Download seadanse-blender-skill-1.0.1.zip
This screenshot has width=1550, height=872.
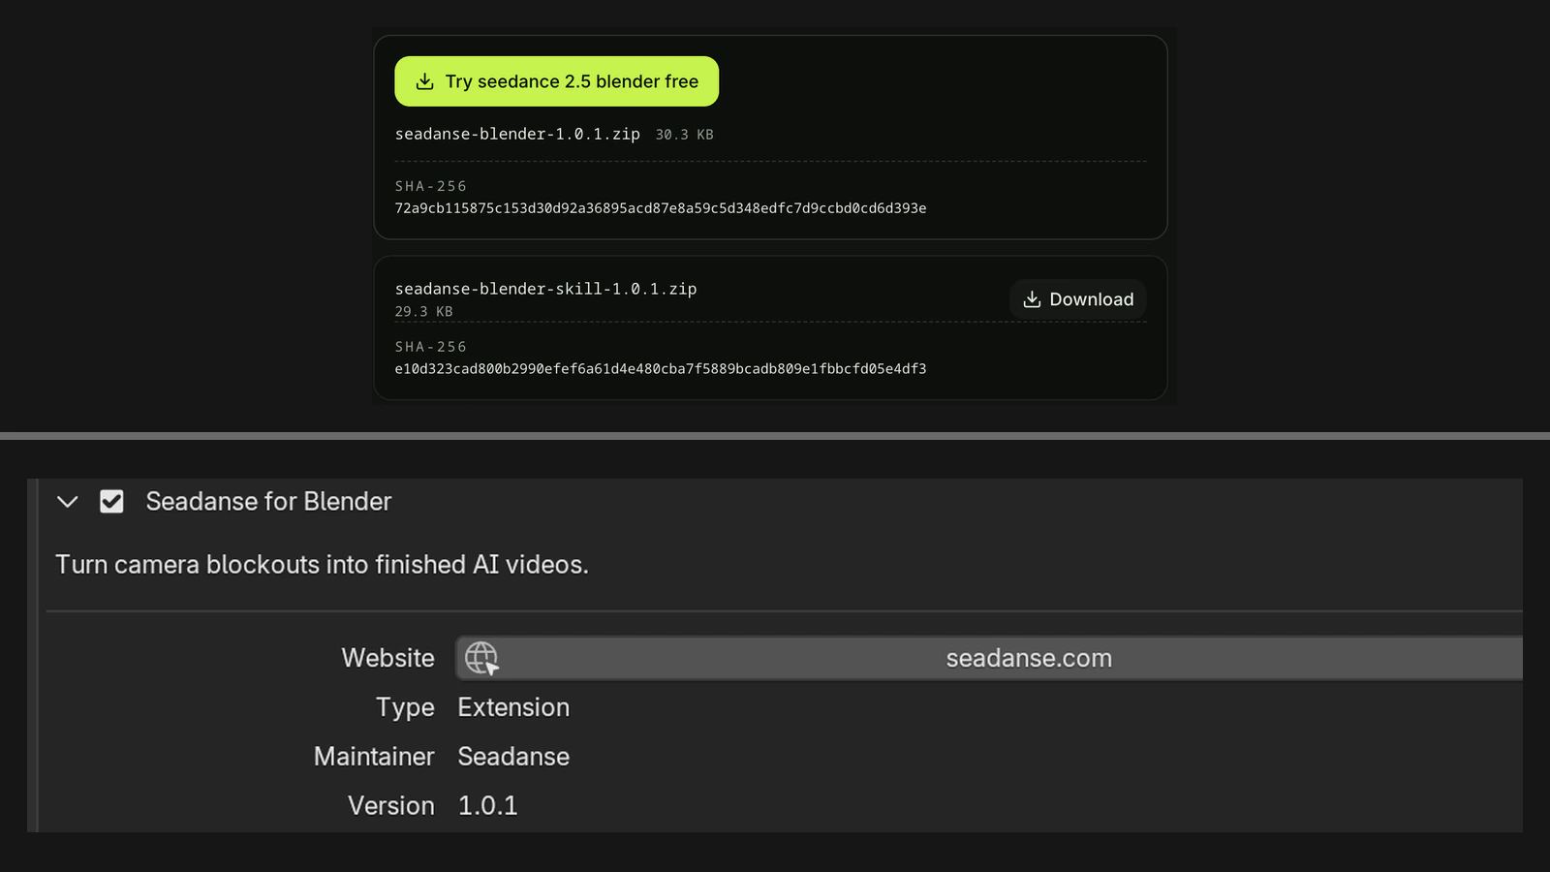[1078, 299]
